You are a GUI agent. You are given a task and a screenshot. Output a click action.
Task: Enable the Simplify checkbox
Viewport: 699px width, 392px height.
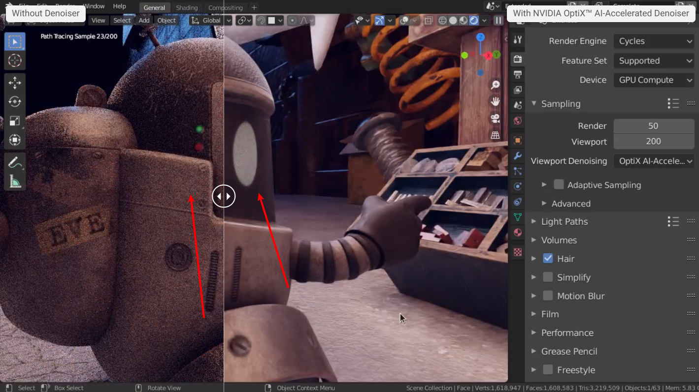click(548, 277)
